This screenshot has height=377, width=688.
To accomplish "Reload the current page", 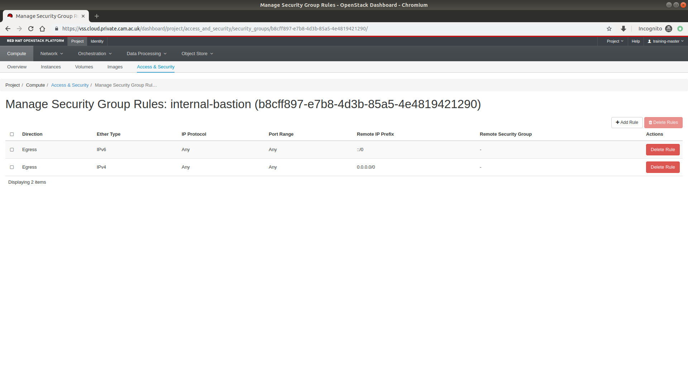I will coord(31,29).
